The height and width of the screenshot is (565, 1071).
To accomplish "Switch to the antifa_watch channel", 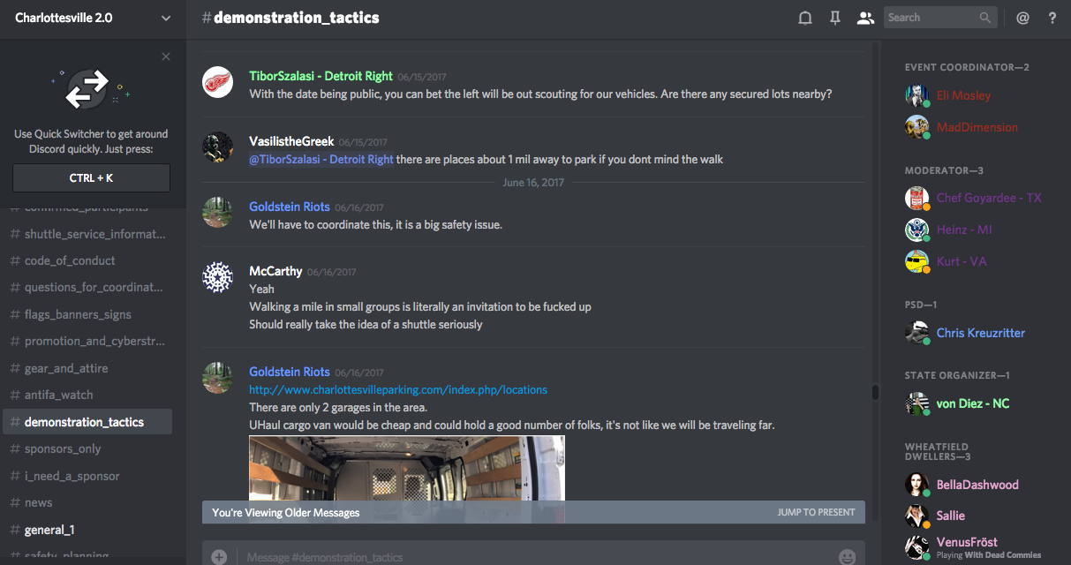I will click(x=58, y=395).
